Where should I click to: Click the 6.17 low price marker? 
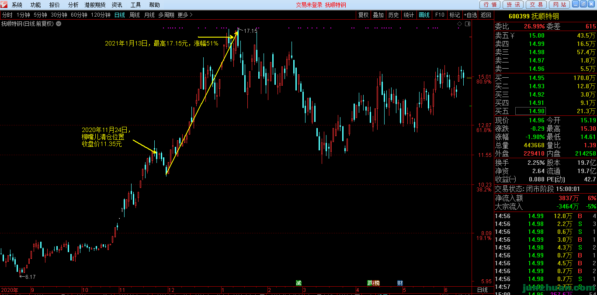(31, 277)
